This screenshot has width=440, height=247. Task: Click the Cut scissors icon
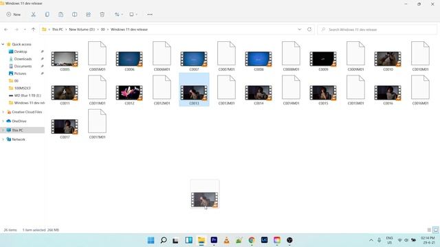[34, 14]
